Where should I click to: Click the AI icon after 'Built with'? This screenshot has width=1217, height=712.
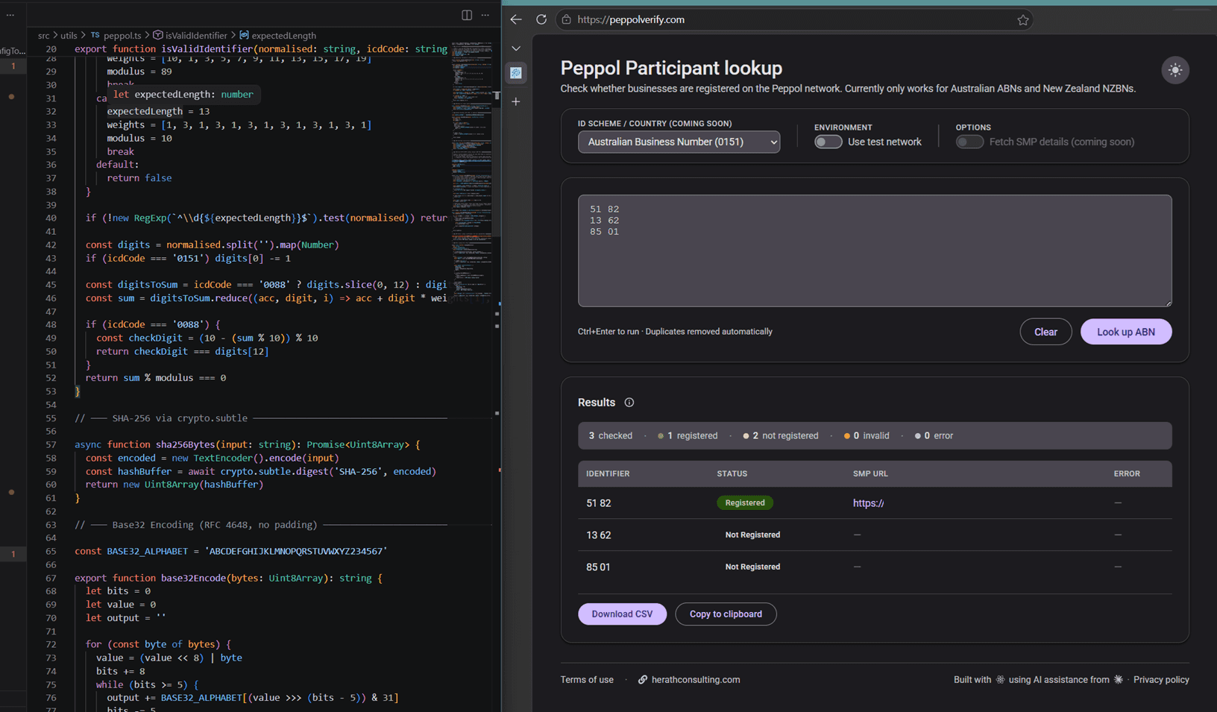point(1000,679)
